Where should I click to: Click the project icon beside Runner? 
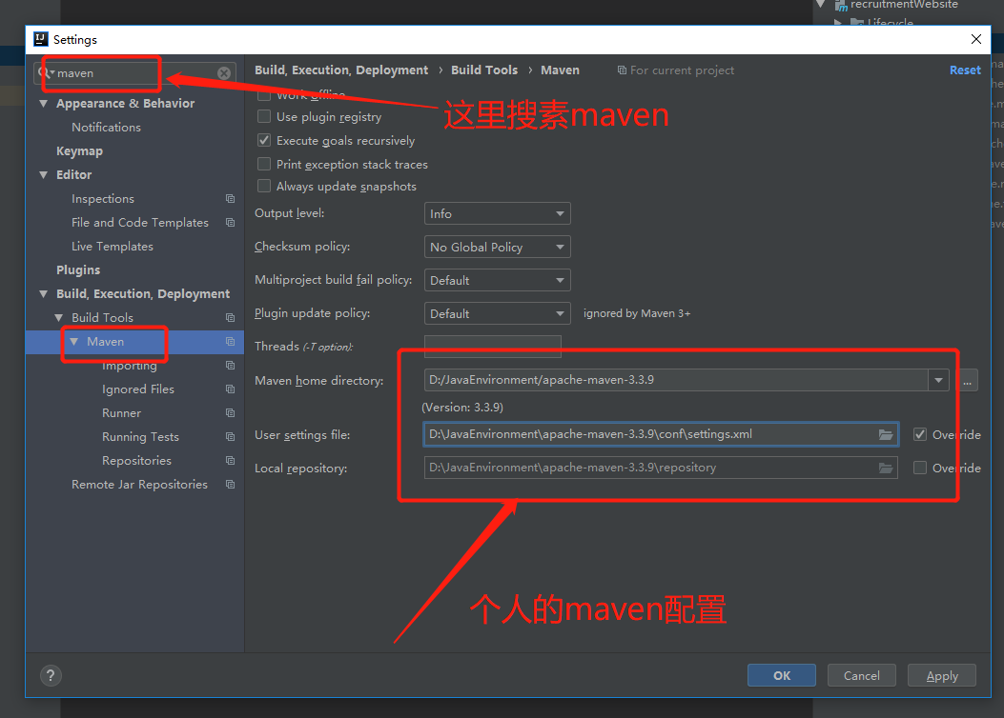(231, 413)
